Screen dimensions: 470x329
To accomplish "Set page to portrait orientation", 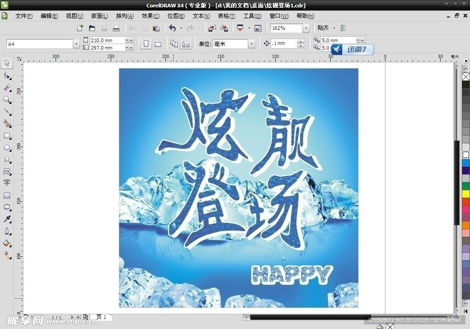I will (146, 43).
